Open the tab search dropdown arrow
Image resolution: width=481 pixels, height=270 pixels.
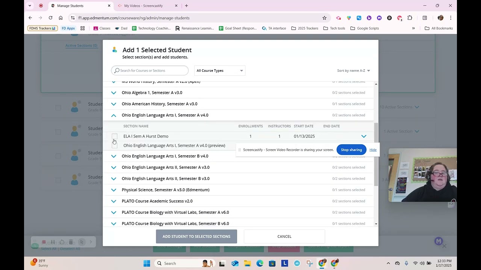coord(30,6)
